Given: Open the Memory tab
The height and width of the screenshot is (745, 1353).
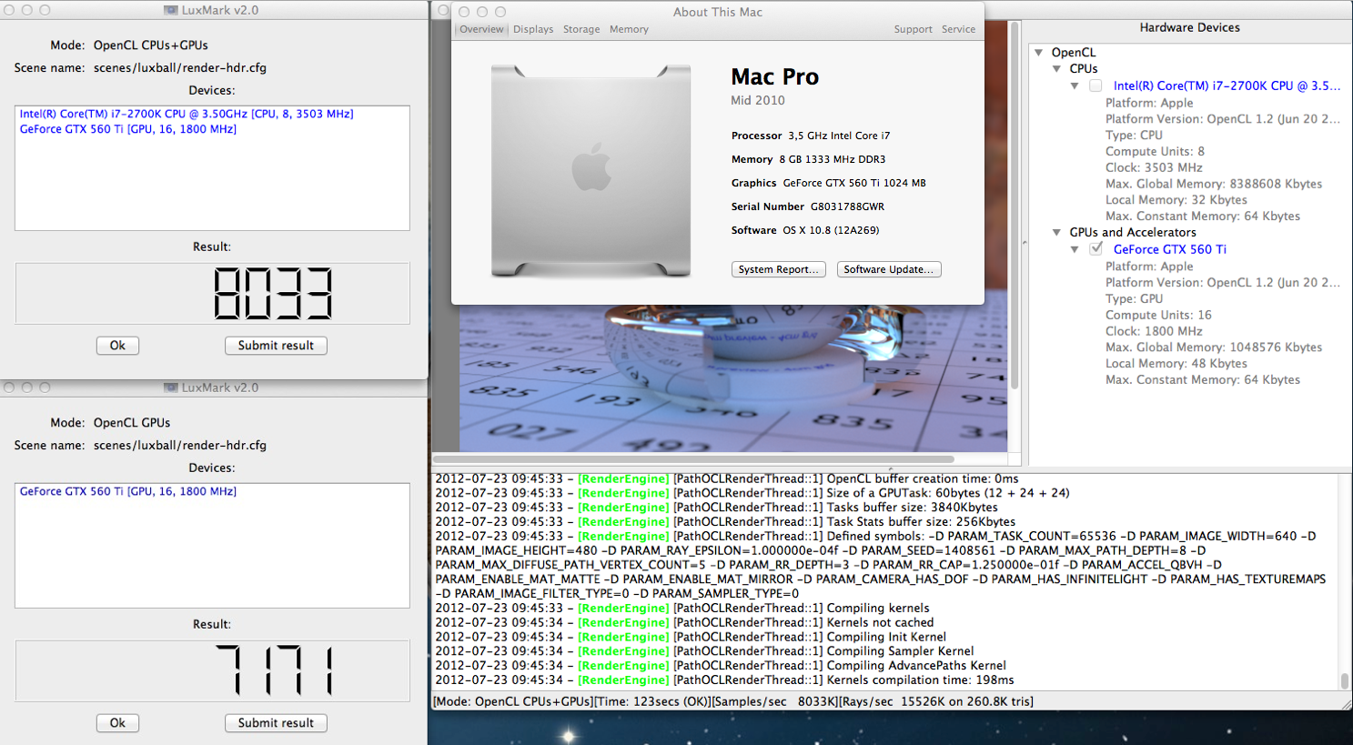Looking at the screenshot, I should point(629,29).
